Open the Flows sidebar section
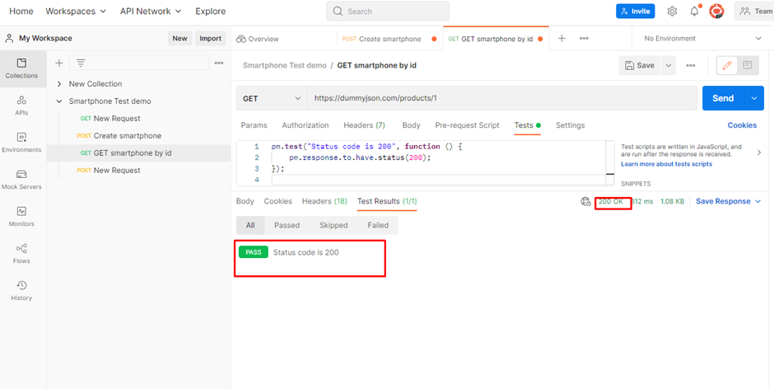 (x=21, y=254)
